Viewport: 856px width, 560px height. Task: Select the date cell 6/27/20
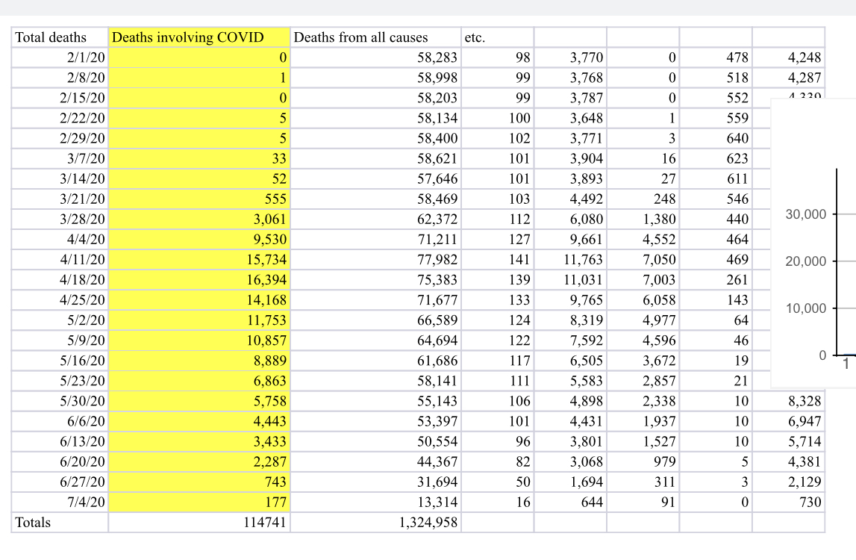pos(60,482)
